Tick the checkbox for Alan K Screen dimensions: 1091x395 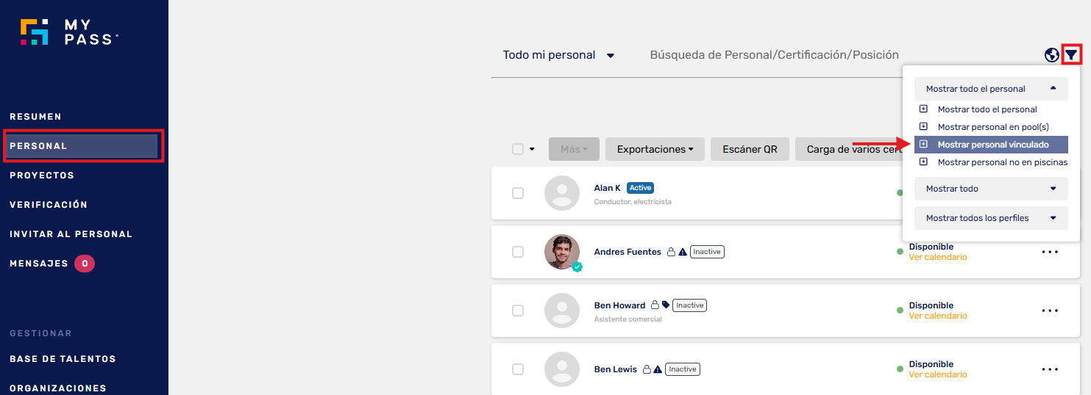pyautogui.click(x=518, y=193)
